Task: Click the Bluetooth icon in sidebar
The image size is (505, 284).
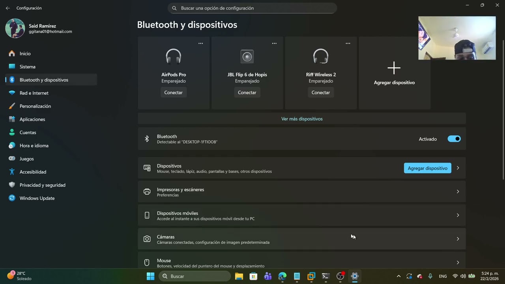Action: (x=12, y=80)
